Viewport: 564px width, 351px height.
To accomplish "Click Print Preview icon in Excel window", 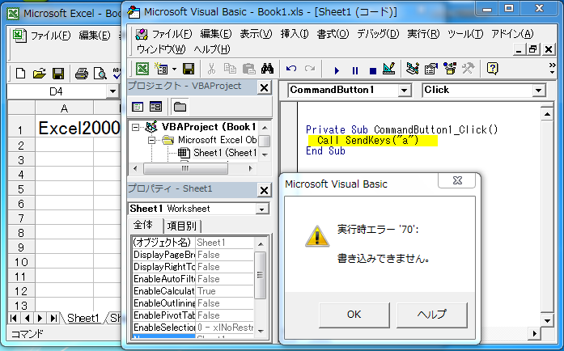I will (x=100, y=74).
